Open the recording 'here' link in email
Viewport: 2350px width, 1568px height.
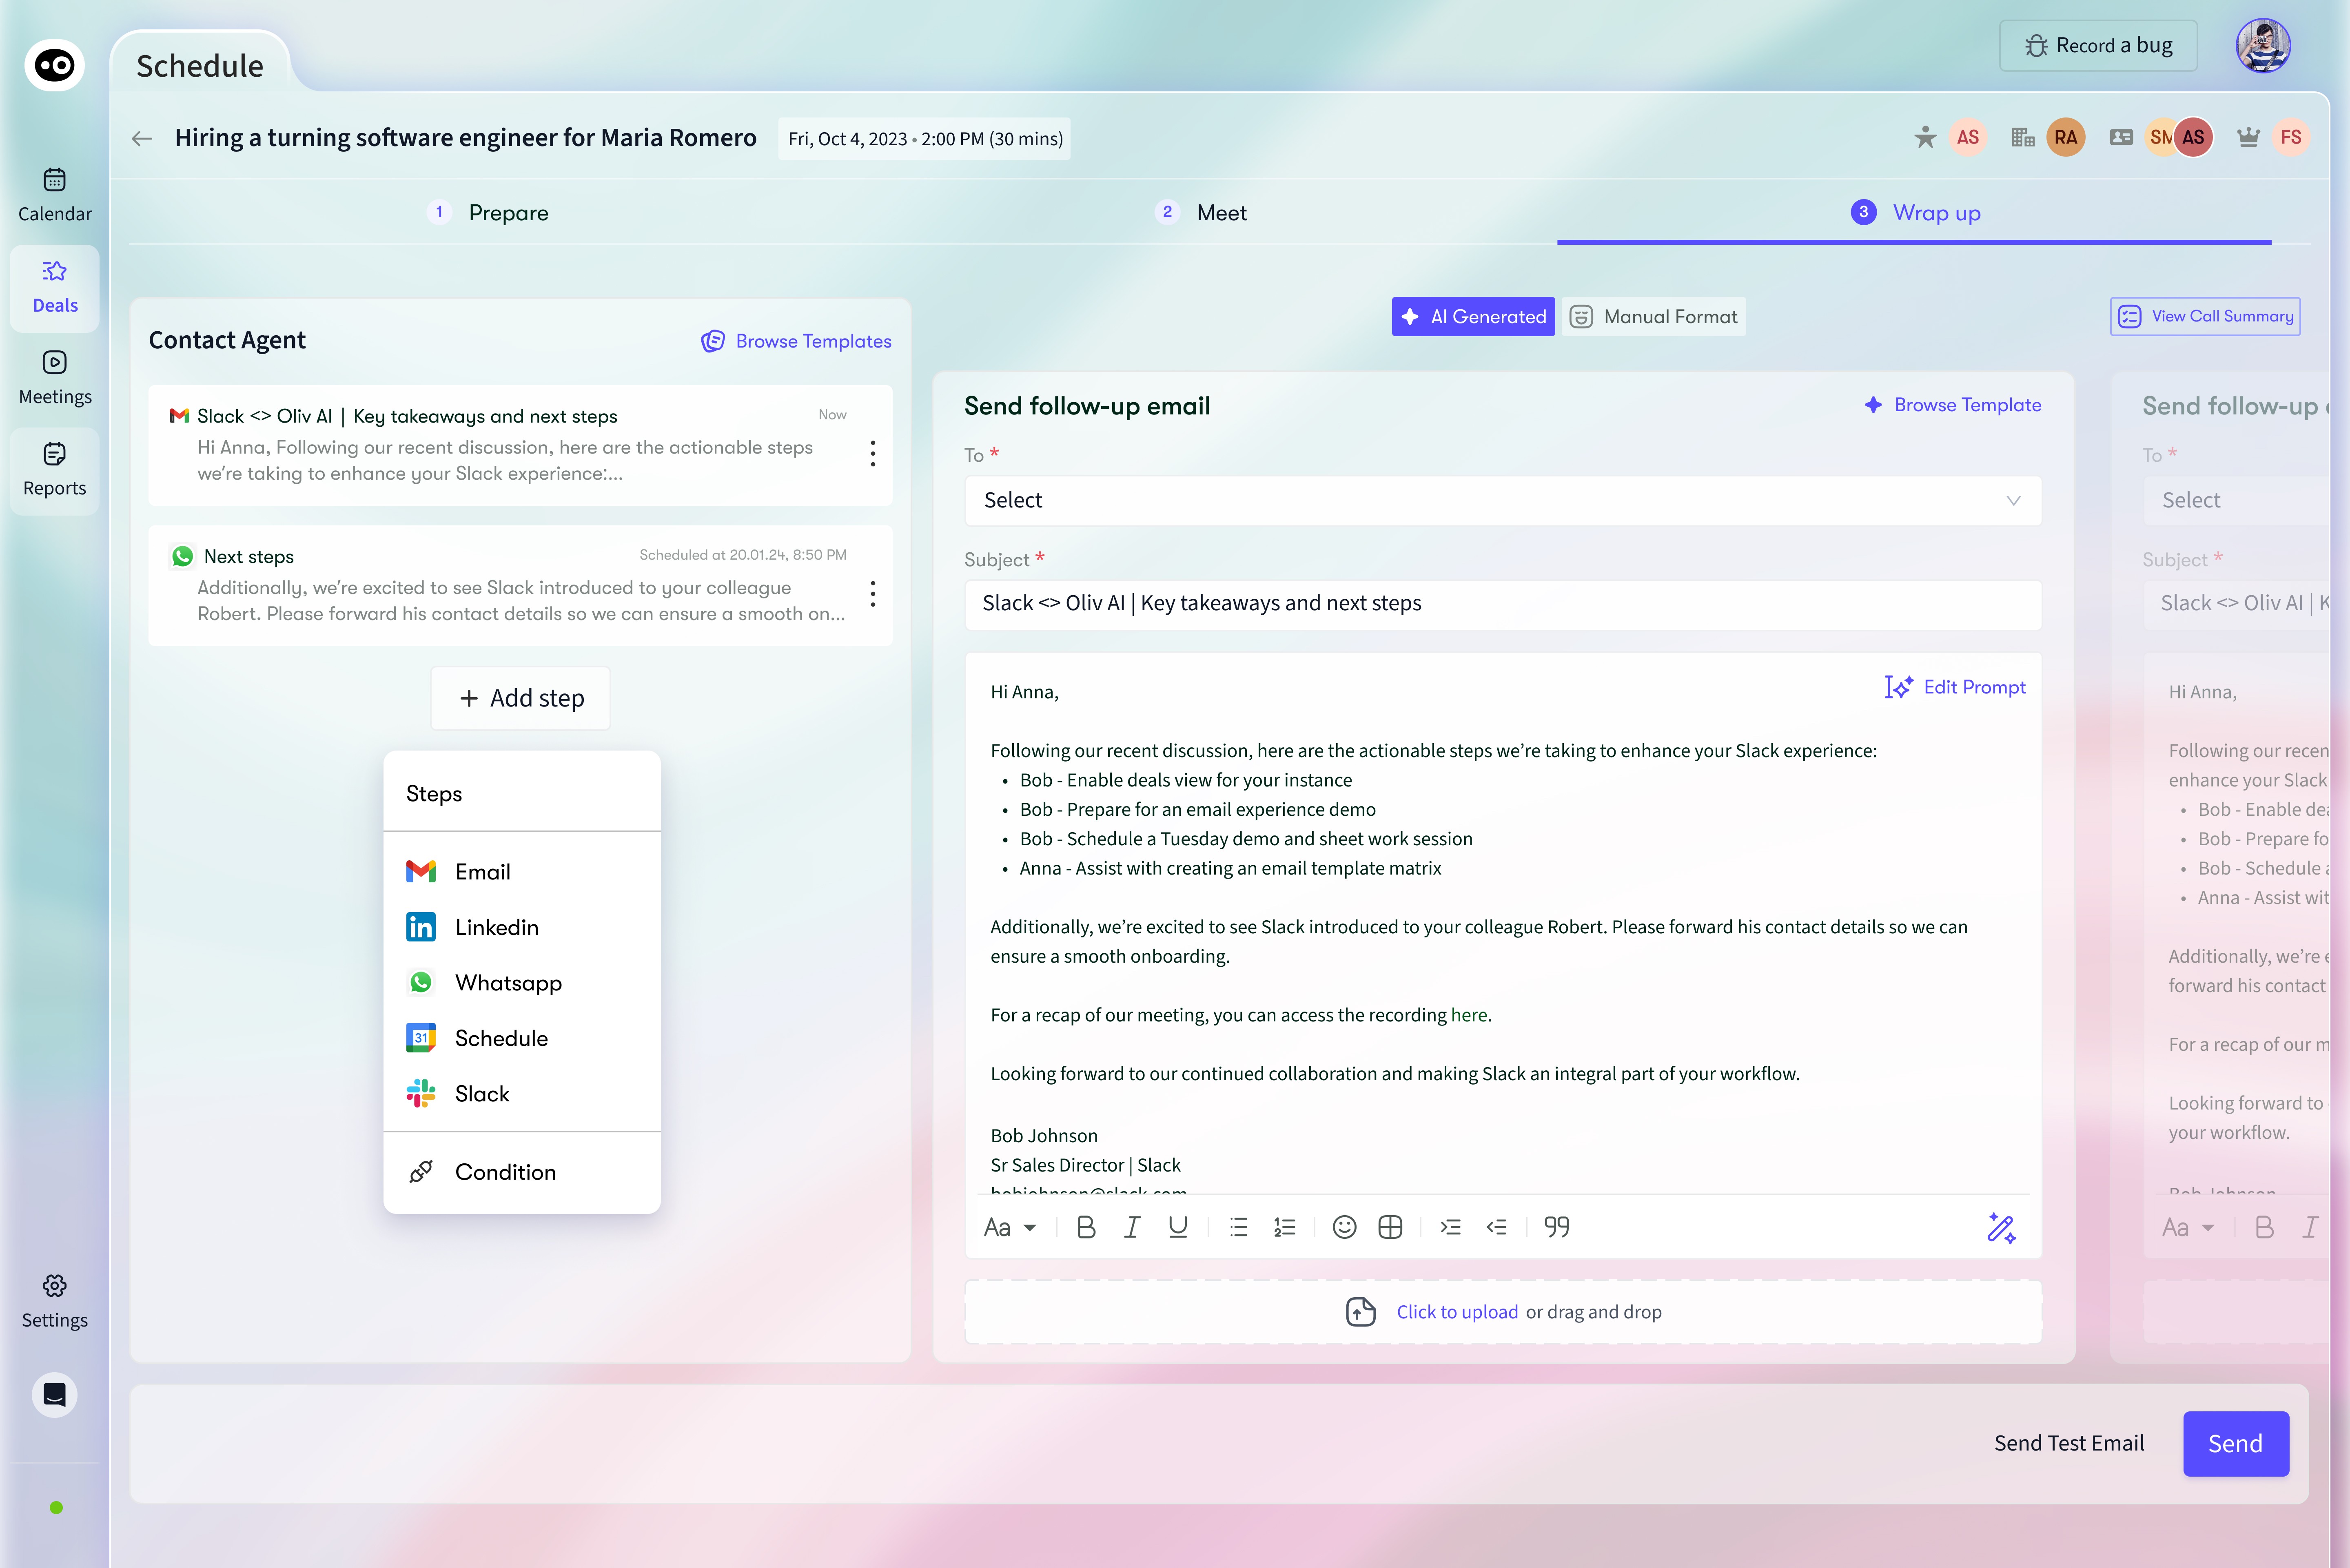click(1469, 1015)
